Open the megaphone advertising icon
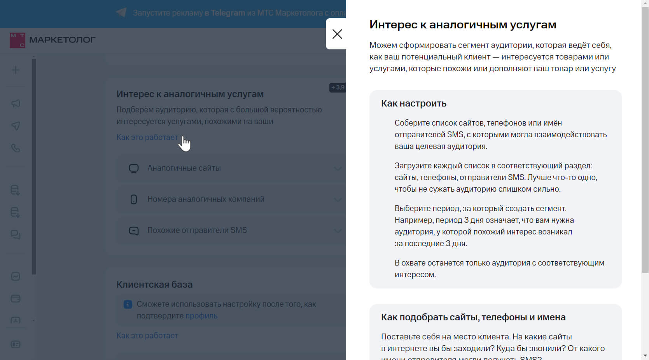The height and width of the screenshot is (360, 649). pos(16,103)
